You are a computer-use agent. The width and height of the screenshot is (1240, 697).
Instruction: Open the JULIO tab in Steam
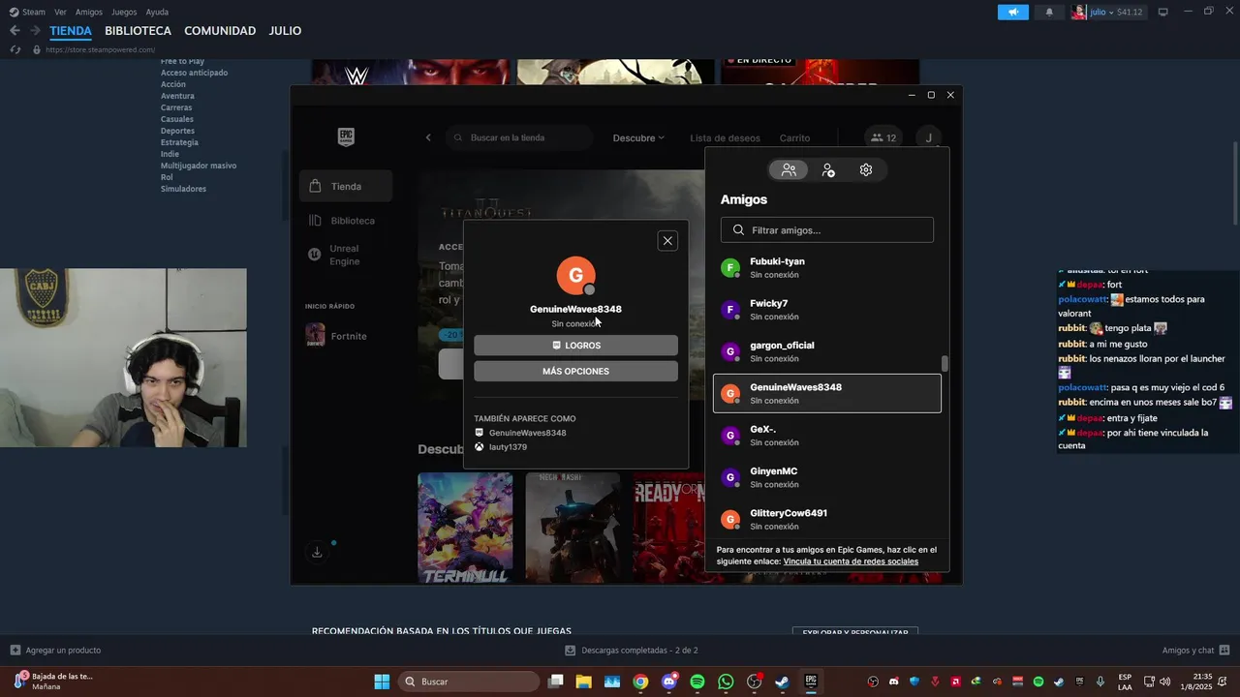coord(285,31)
